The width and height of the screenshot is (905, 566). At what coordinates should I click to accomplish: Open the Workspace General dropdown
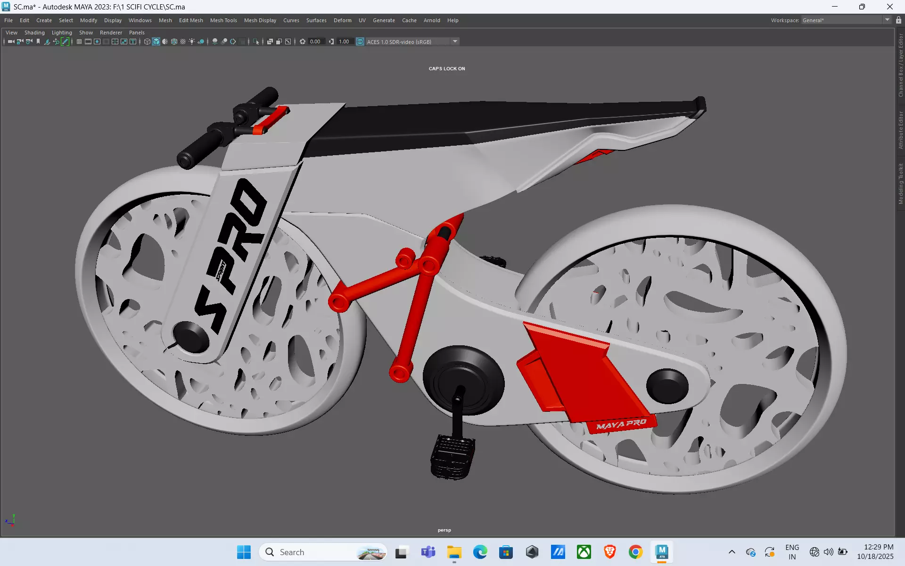tap(846, 20)
